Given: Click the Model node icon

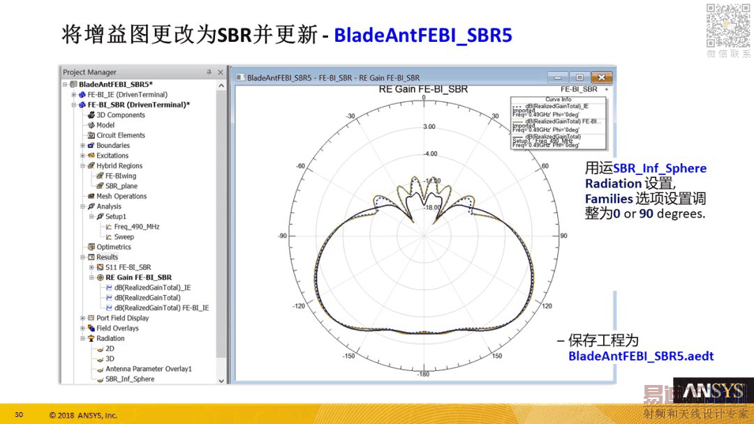Looking at the screenshot, I should 91,125.
